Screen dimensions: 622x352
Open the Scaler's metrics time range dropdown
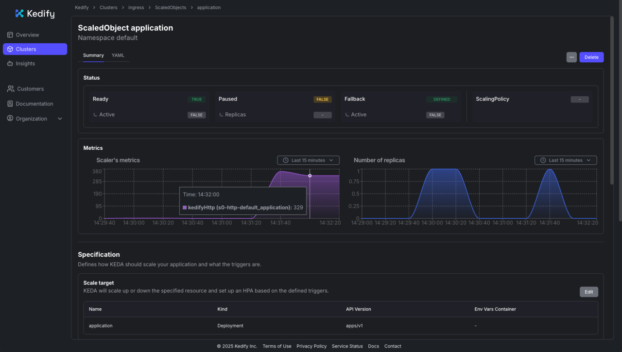click(308, 160)
